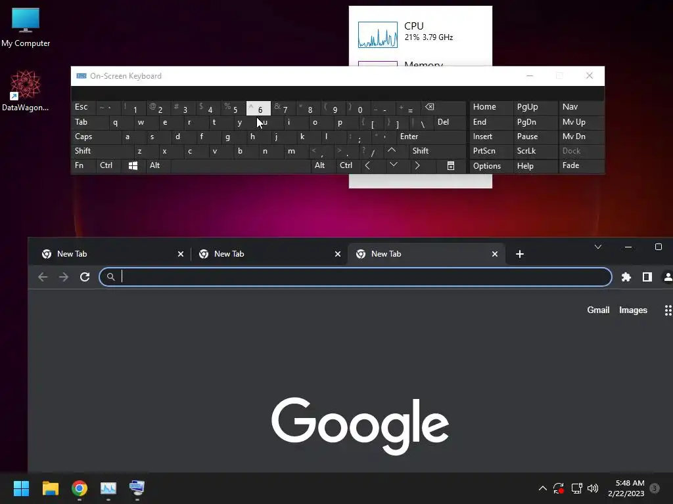
Task: Click the space bar on On-Screen Keyboard
Action: (241, 165)
